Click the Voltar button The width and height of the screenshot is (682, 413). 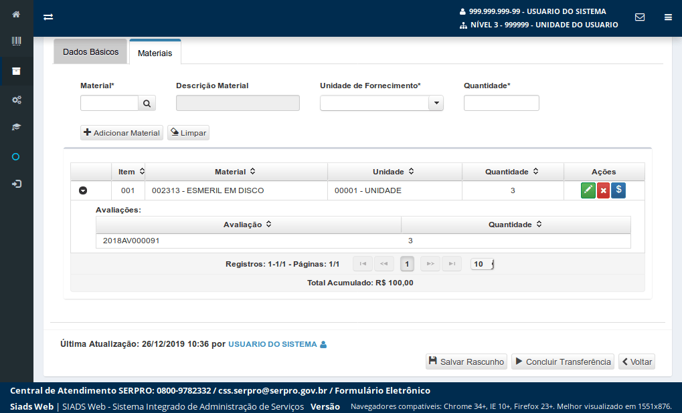(636, 362)
